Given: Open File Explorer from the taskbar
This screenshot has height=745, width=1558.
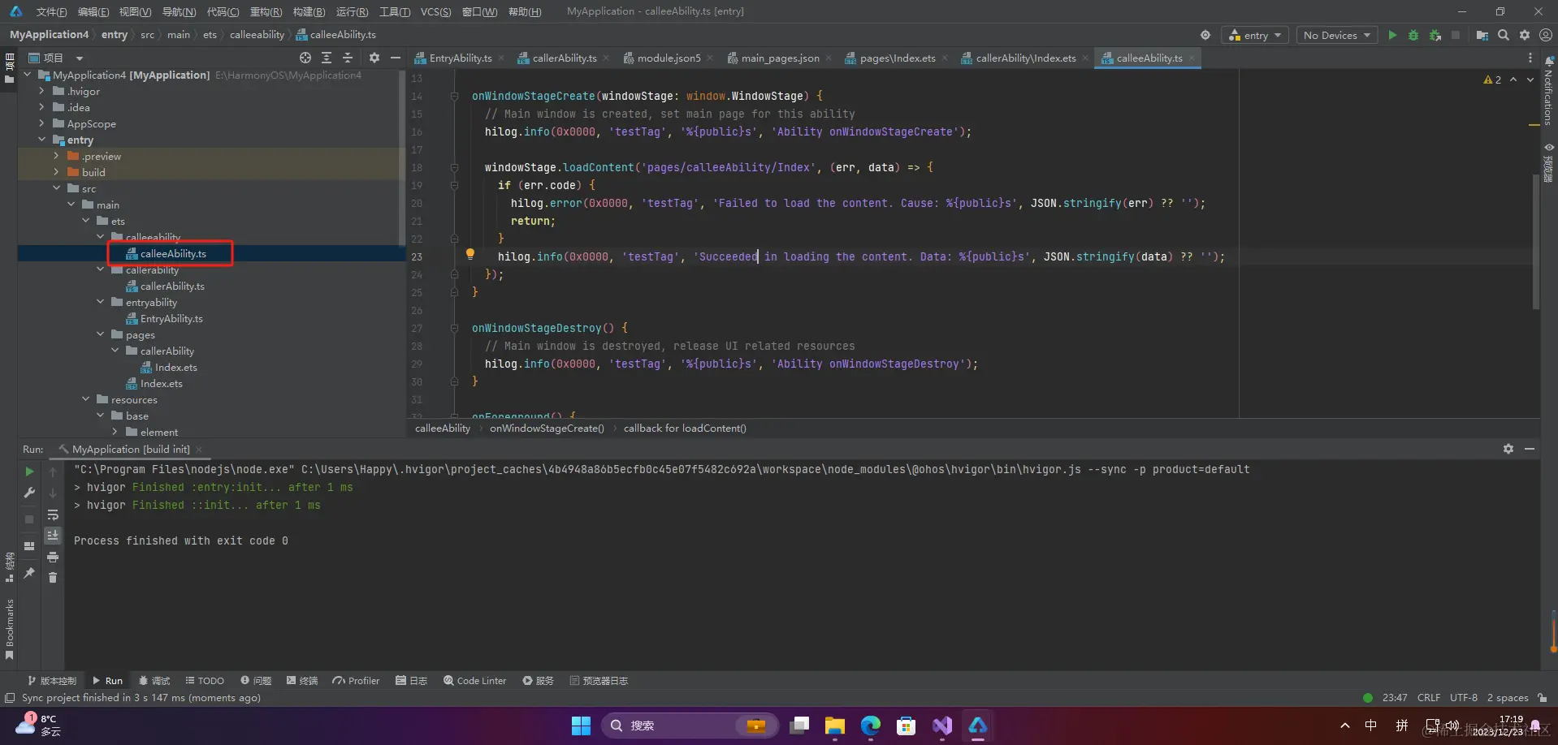Looking at the screenshot, I should (x=834, y=726).
